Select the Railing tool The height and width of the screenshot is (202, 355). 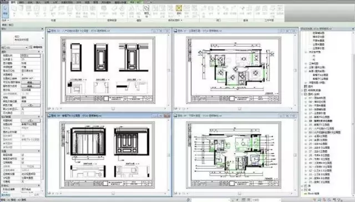pyautogui.click(x=104, y=11)
